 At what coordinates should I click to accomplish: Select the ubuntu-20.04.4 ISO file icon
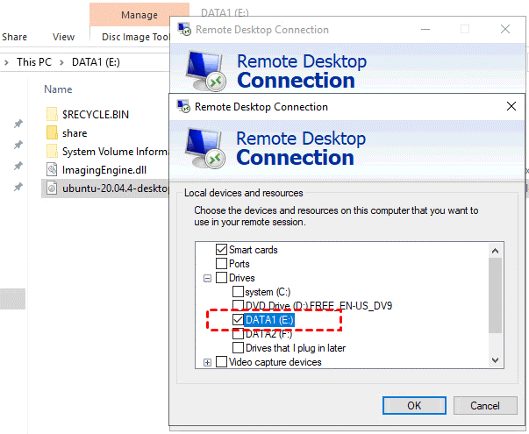pyautogui.click(x=52, y=188)
